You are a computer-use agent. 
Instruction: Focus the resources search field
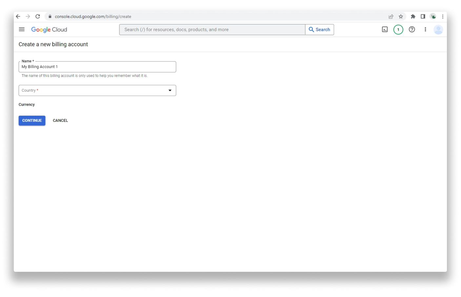pyautogui.click(x=212, y=29)
